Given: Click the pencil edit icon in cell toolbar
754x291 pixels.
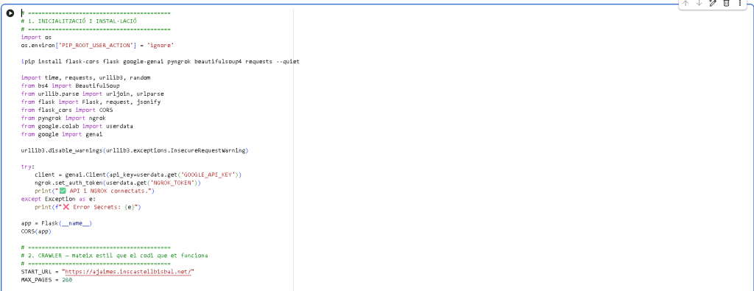Looking at the screenshot, I should pyautogui.click(x=713, y=4).
